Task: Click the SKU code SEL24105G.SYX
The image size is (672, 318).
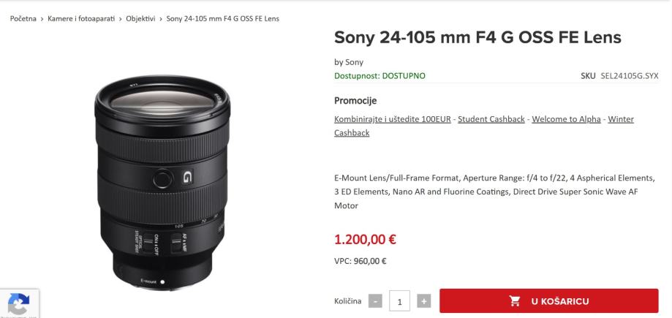Action: (x=630, y=76)
